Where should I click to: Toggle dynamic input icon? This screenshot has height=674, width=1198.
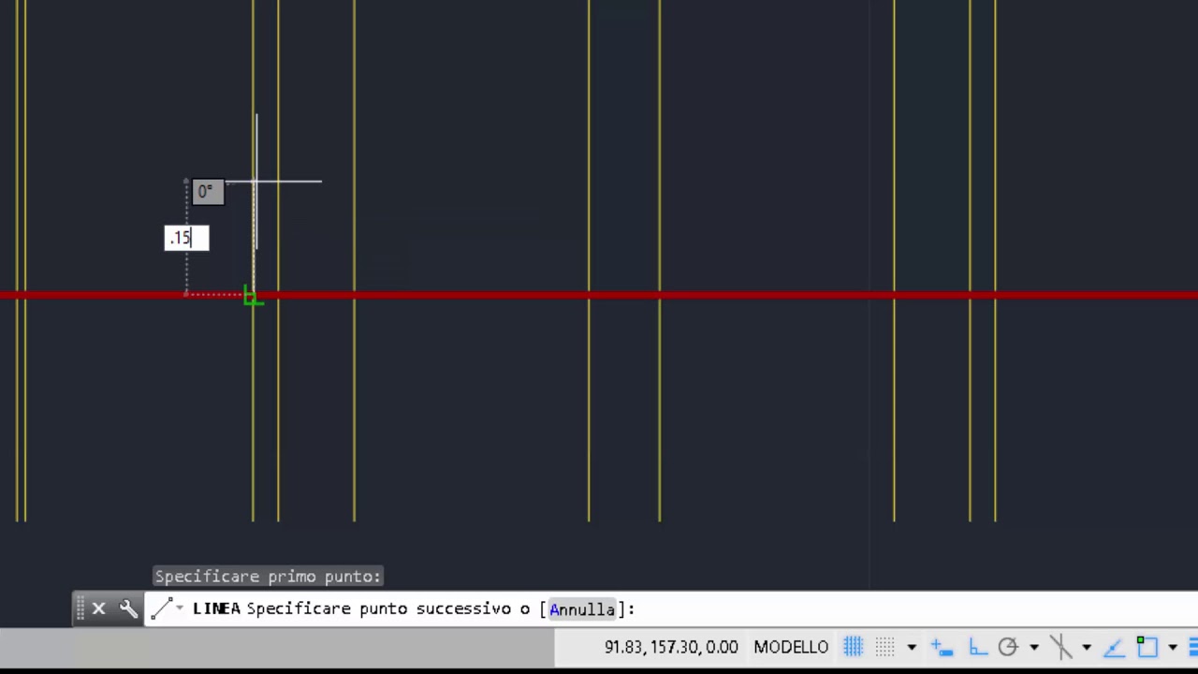[942, 647]
